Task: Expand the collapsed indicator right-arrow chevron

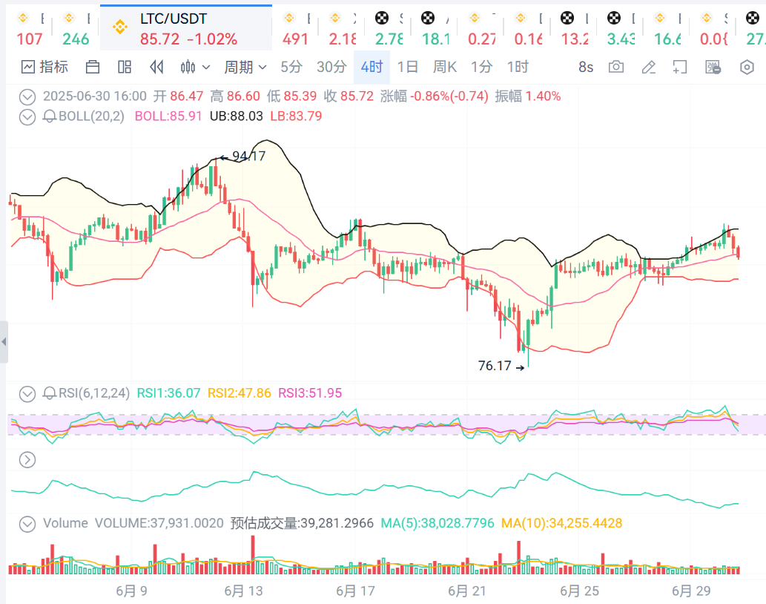Action: coord(27,460)
